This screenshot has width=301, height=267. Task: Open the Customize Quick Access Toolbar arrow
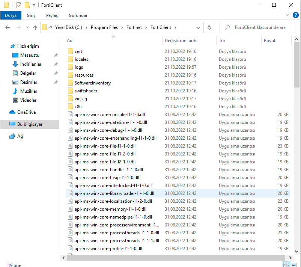point(34,6)
